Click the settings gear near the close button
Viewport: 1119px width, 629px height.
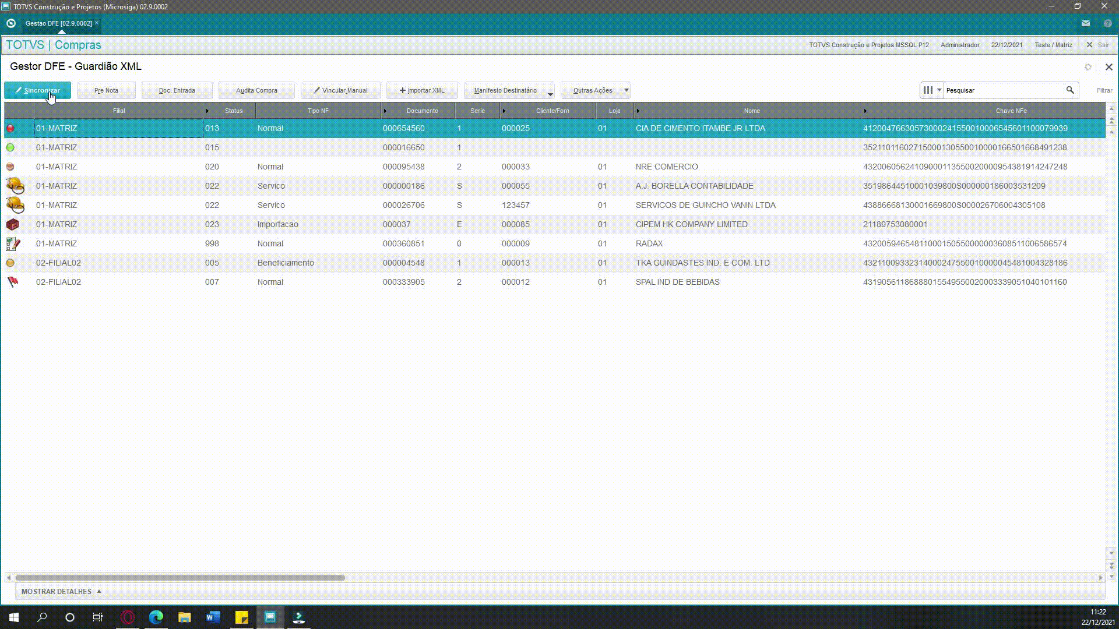[1088, 67]
